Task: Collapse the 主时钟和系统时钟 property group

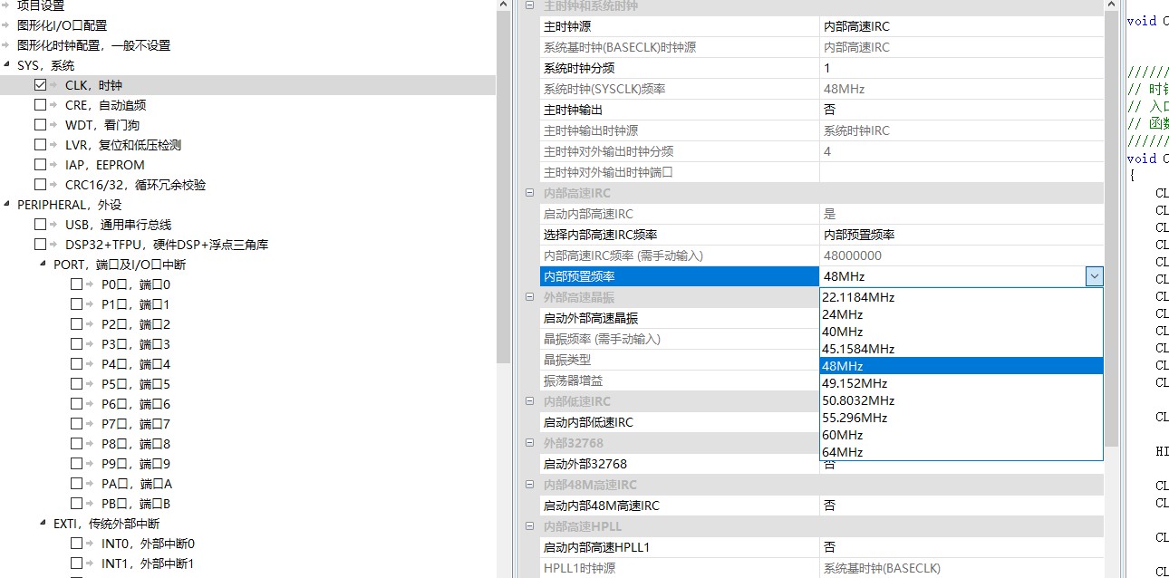Action: point(530,5)
